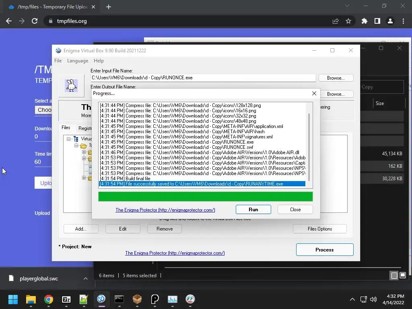
Task: Go forward in Chrome browser
Action: point(22,21)
